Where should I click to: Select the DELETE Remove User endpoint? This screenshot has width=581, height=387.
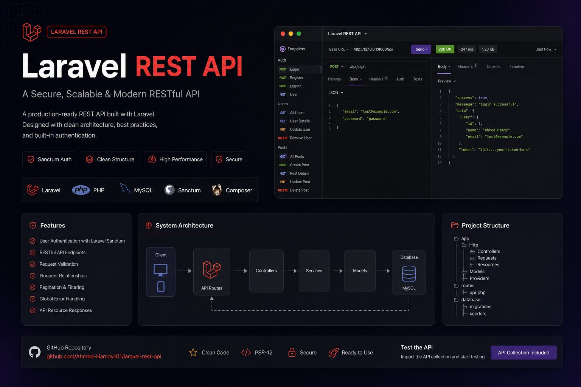[299, 138]
